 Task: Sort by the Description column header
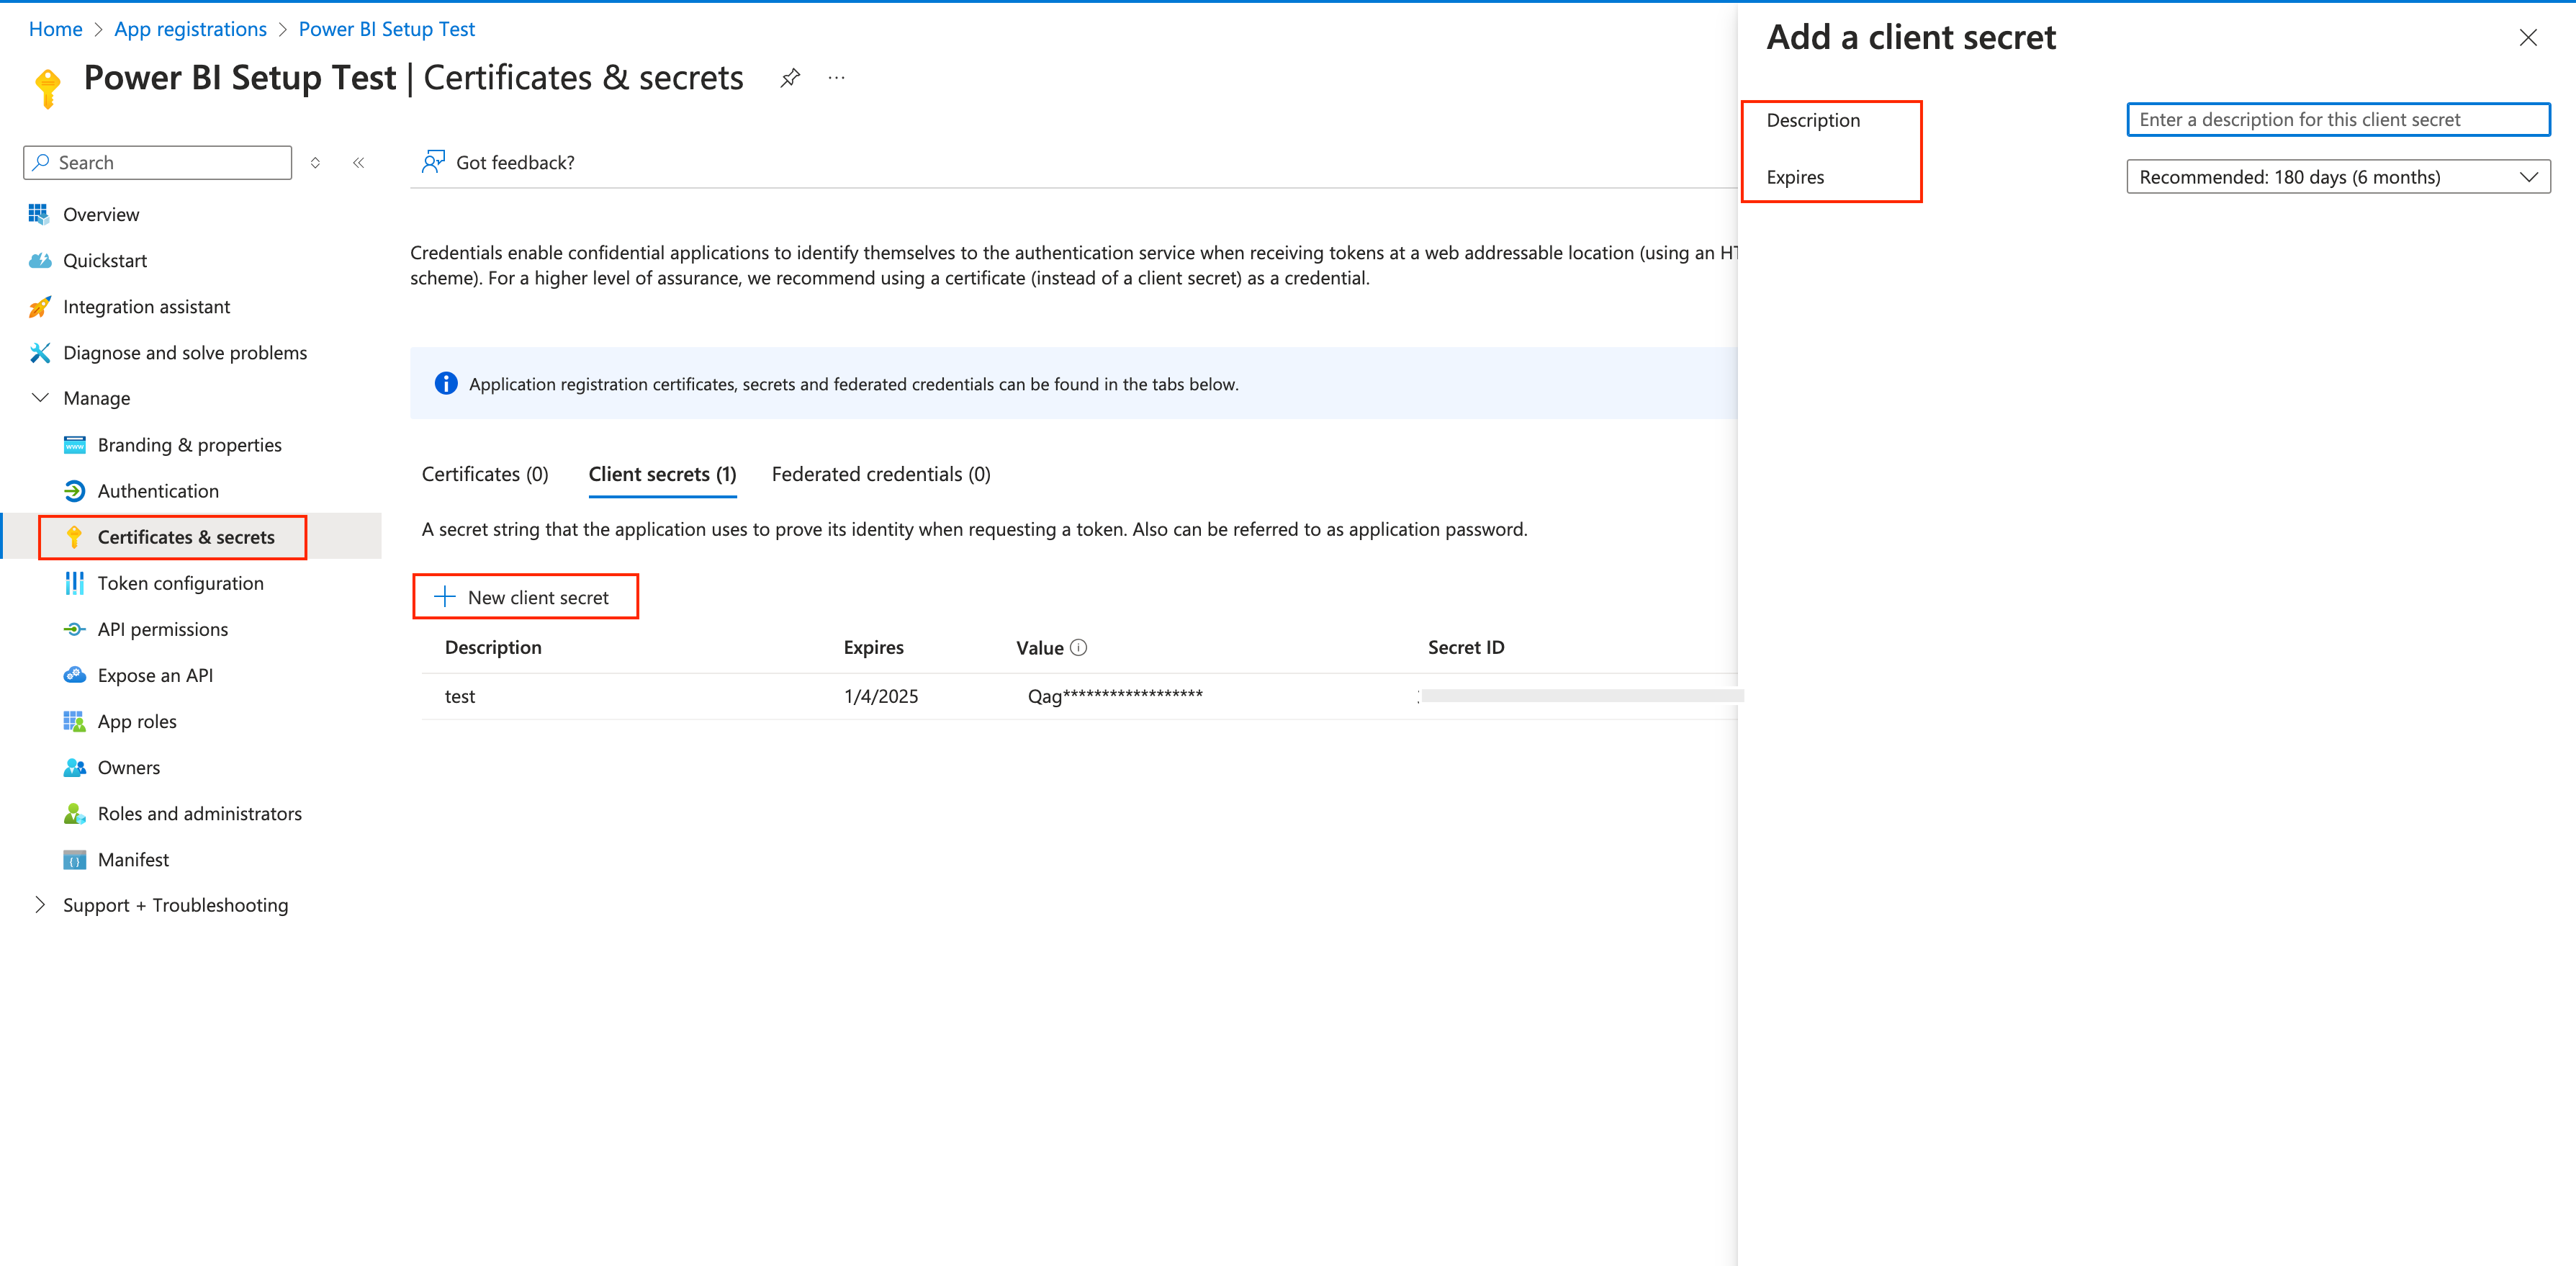pyautogui.click(x=493, y=647)
